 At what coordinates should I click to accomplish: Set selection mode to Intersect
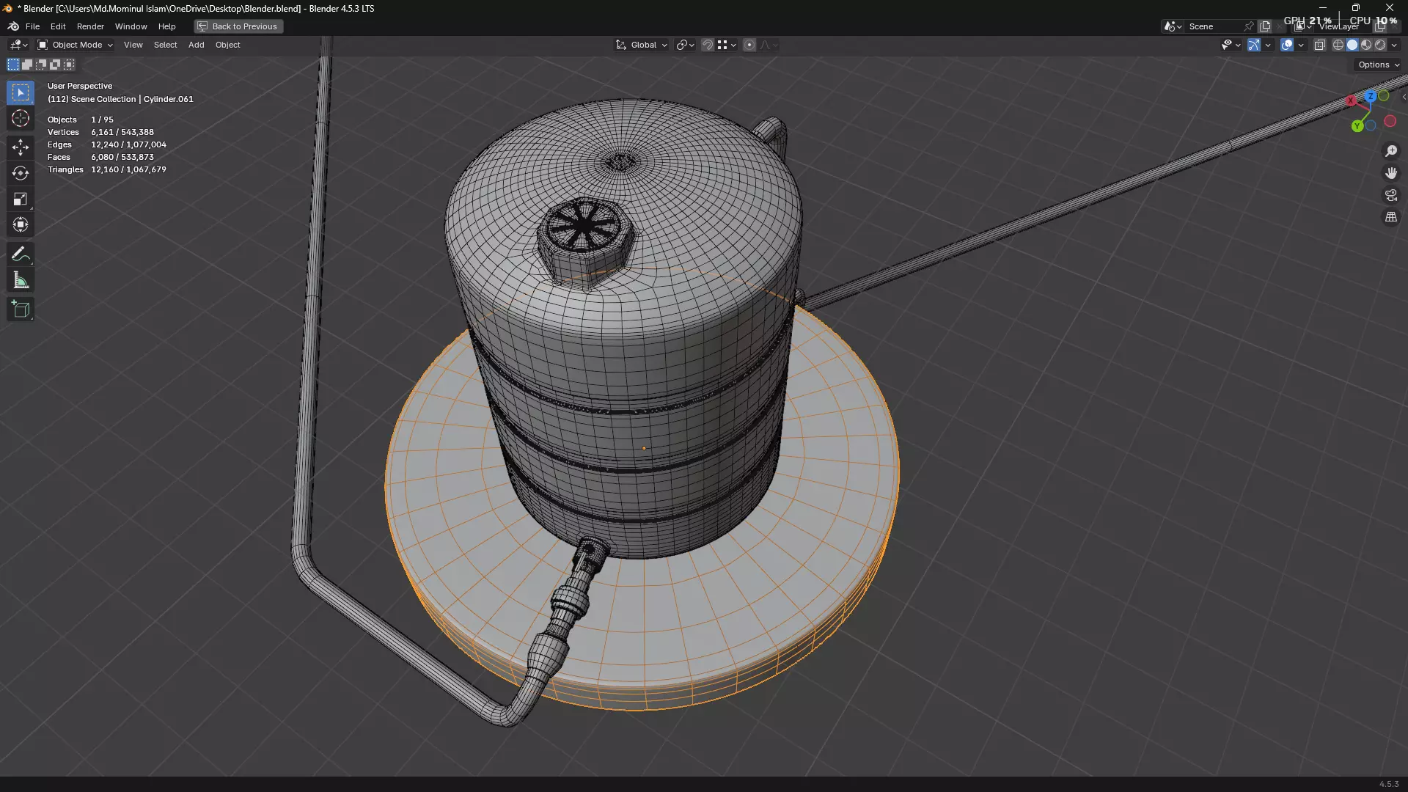(x=69, y=65)
